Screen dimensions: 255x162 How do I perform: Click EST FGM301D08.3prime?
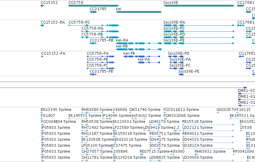[x=182, y=116]
